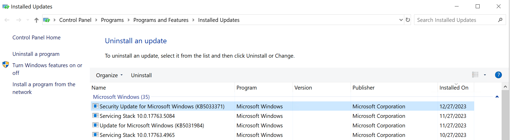Select Programs and Features breadcrumb
Viewport: 513px width, 140px height.
(161, 20)
